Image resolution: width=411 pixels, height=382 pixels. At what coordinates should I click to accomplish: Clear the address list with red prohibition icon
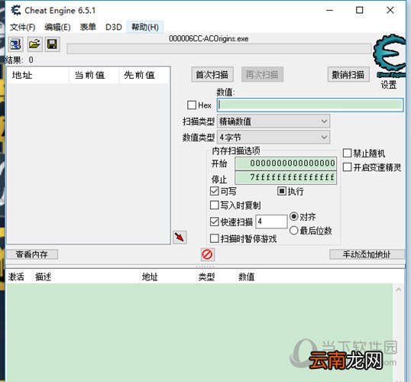click(x=207, y=254)
